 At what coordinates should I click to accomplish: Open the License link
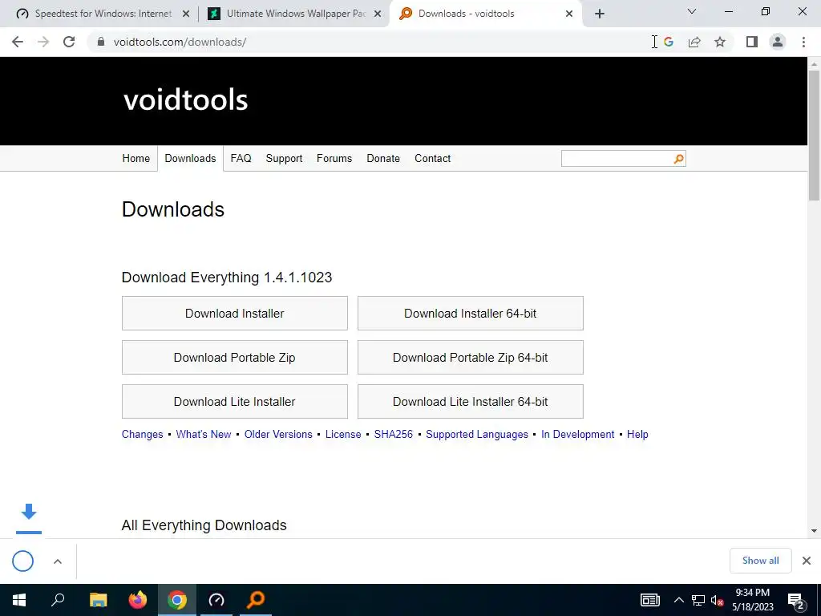click(x=343, y=434)
